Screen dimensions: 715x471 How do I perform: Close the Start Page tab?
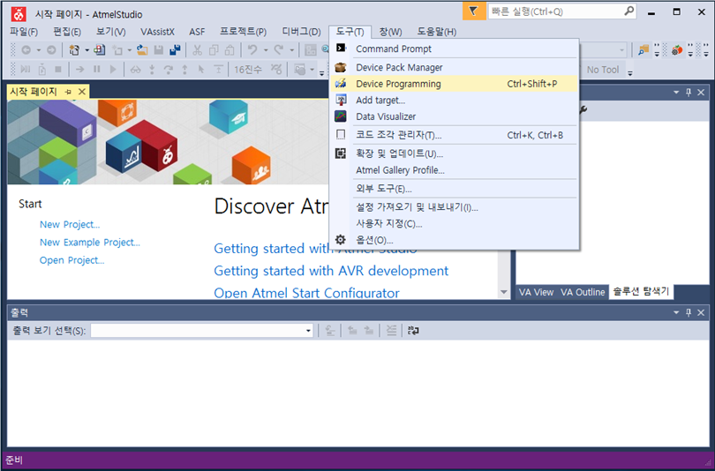coord(82,92)
